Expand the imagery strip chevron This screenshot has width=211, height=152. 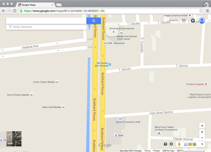coord(202,144)
